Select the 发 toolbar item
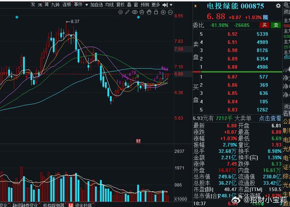This screenshot has width=290, height=207. [33, 5]
